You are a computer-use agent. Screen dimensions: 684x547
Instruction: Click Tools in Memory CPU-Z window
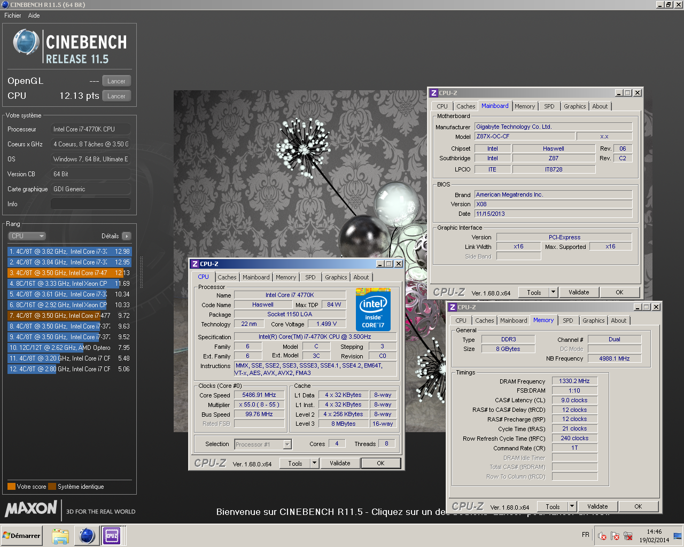[x=553, y=507]
